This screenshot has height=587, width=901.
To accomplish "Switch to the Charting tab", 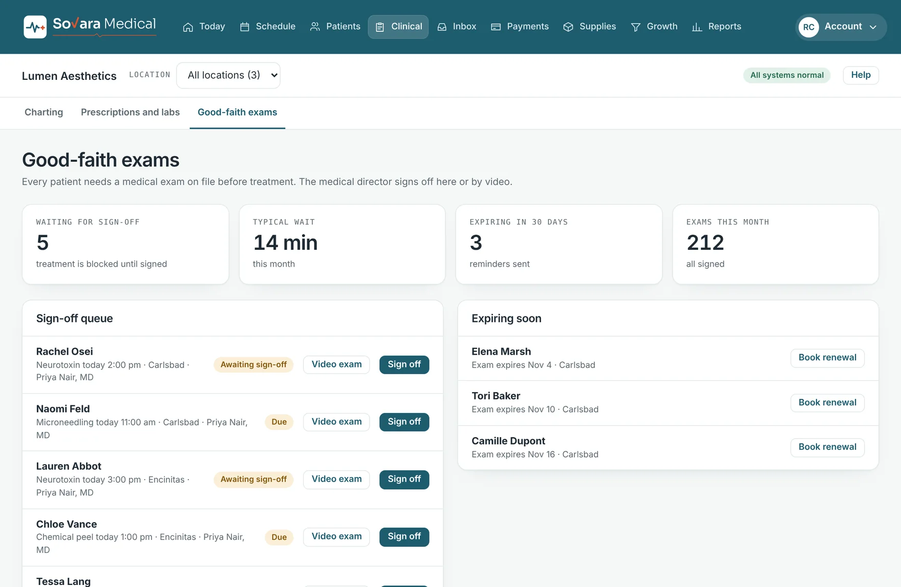I will pos(44,113).
